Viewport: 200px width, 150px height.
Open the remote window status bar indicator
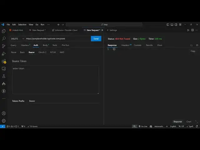pos(2,126)
